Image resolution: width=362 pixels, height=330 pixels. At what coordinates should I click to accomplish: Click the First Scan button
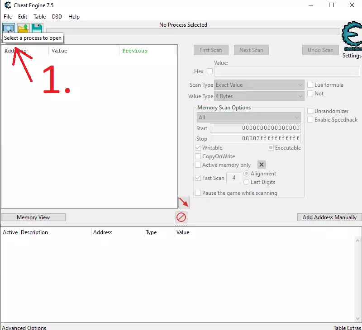[x=211, y=50]
